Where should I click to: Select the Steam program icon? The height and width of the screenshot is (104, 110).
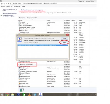(x=19, y=75)
